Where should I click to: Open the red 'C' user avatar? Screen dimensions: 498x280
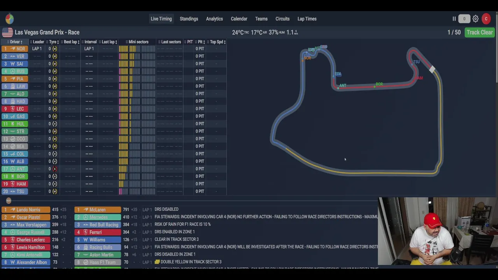click(486, 19)
